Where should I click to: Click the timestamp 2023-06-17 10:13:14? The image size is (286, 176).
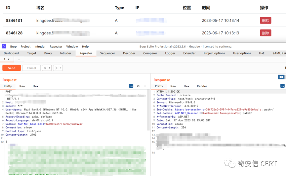tap(220, 21)
